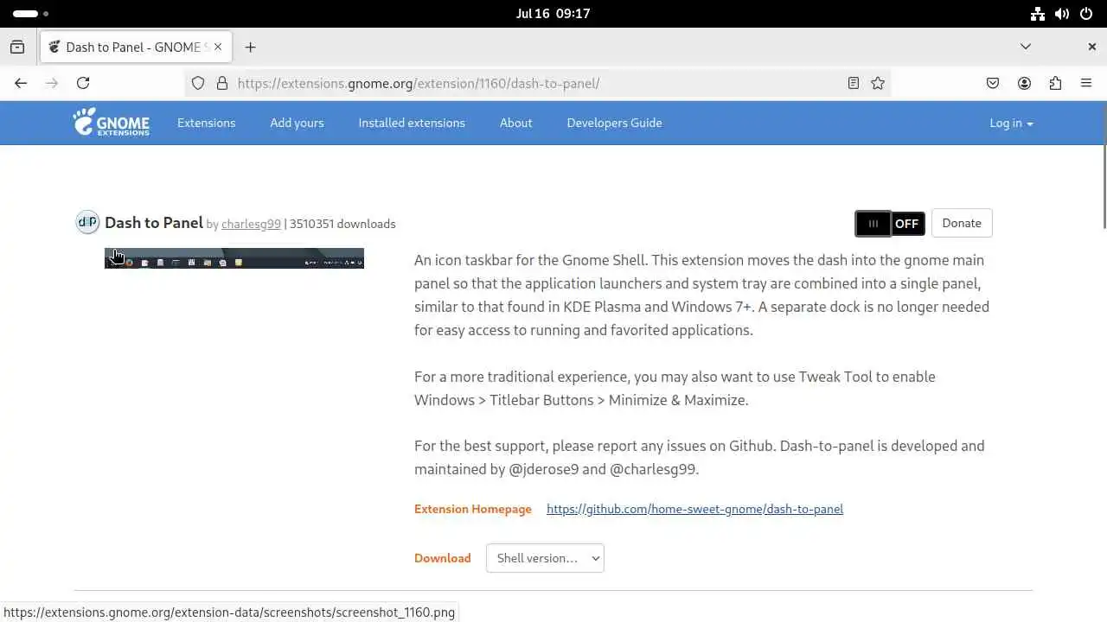Image resolution: width=1107 pixels, height=622 pixels.
Task: Open the Shell version dropdown
Action: pyautogui.click(x=545, y=558)
